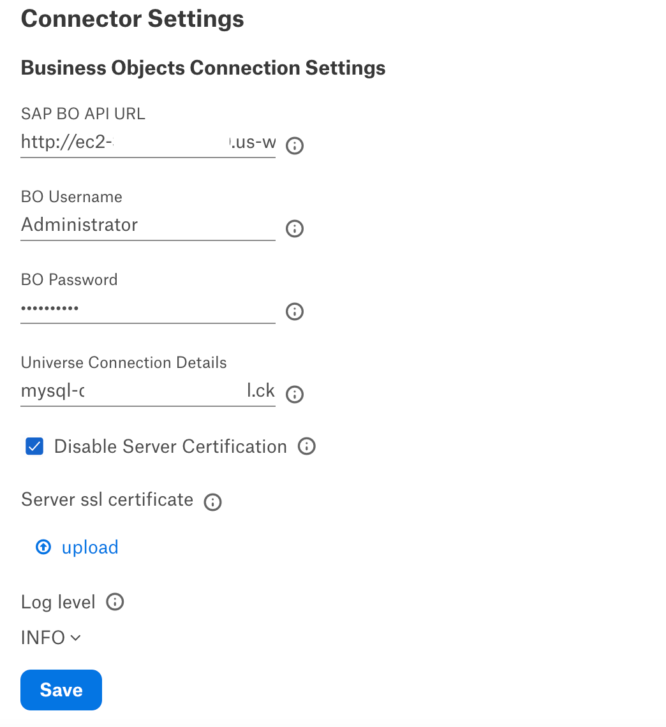Screen dimensions: 666x727
Task: Uncheck Disable Server Certification checkbox
Action: coord(34,446)
